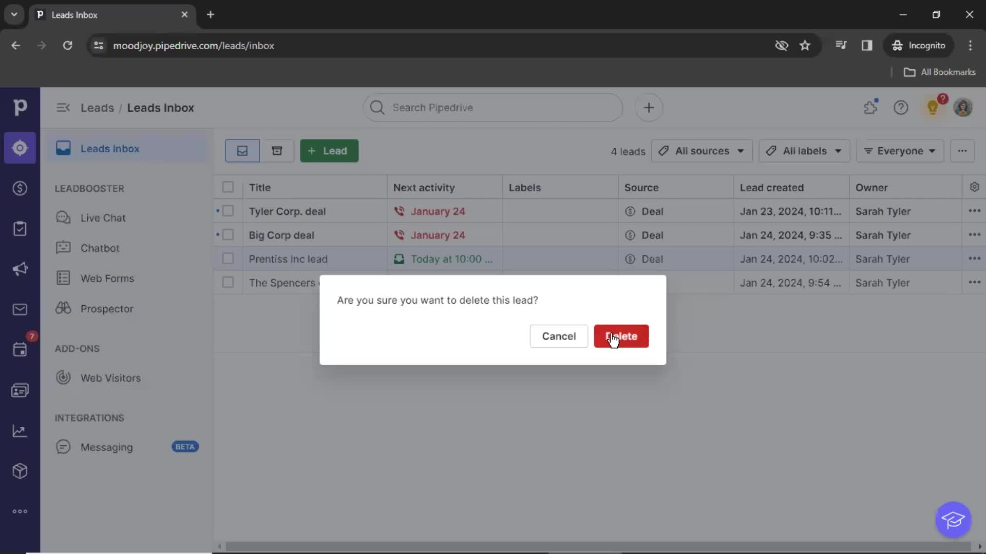This screenshot has height=554, width=986.
Task: Select the archive view tab
Action: click(277, 150)
